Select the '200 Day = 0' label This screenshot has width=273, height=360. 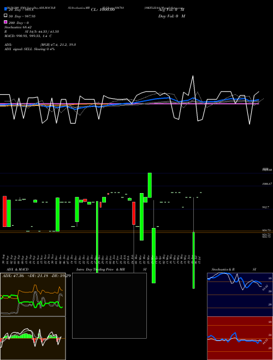point(19,23)
